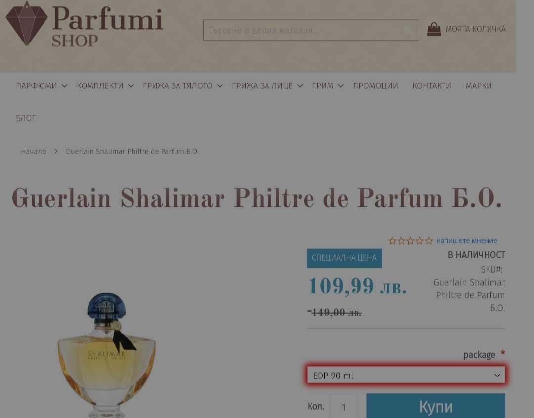Open the ПРОМОЦИИ menu item

click(x=375, y=86)
